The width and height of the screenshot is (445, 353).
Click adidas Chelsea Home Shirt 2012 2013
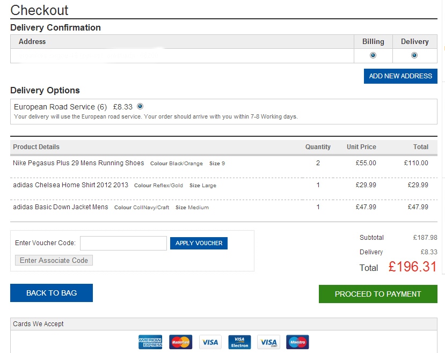point(70,185)
